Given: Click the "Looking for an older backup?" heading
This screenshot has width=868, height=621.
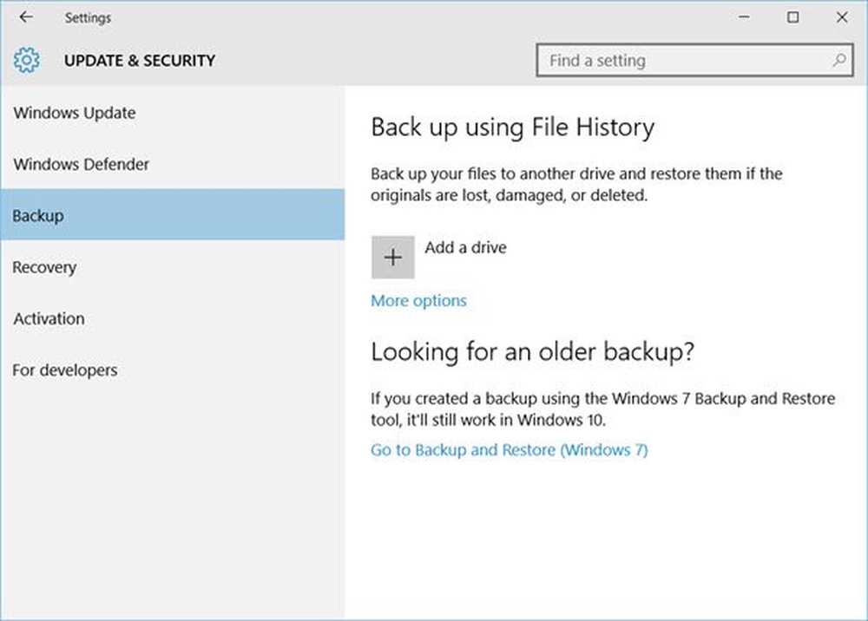Looking at the screenshot, I should point(535,352).
